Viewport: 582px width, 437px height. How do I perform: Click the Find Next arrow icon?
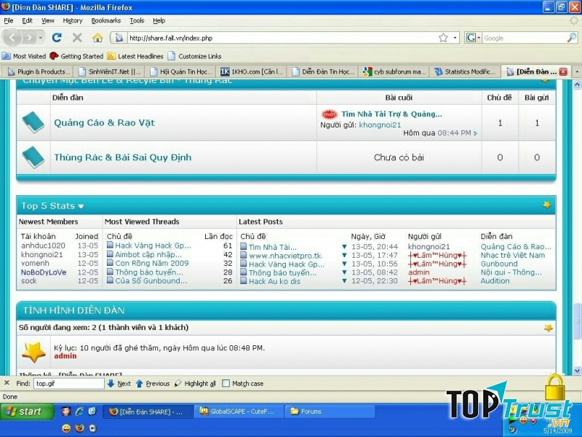tap(111, 383)
